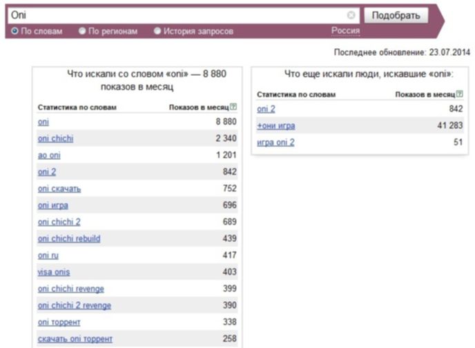Open the 'visa onis' keyword link
The image size is (475, 348).
(x=54, y=272)
